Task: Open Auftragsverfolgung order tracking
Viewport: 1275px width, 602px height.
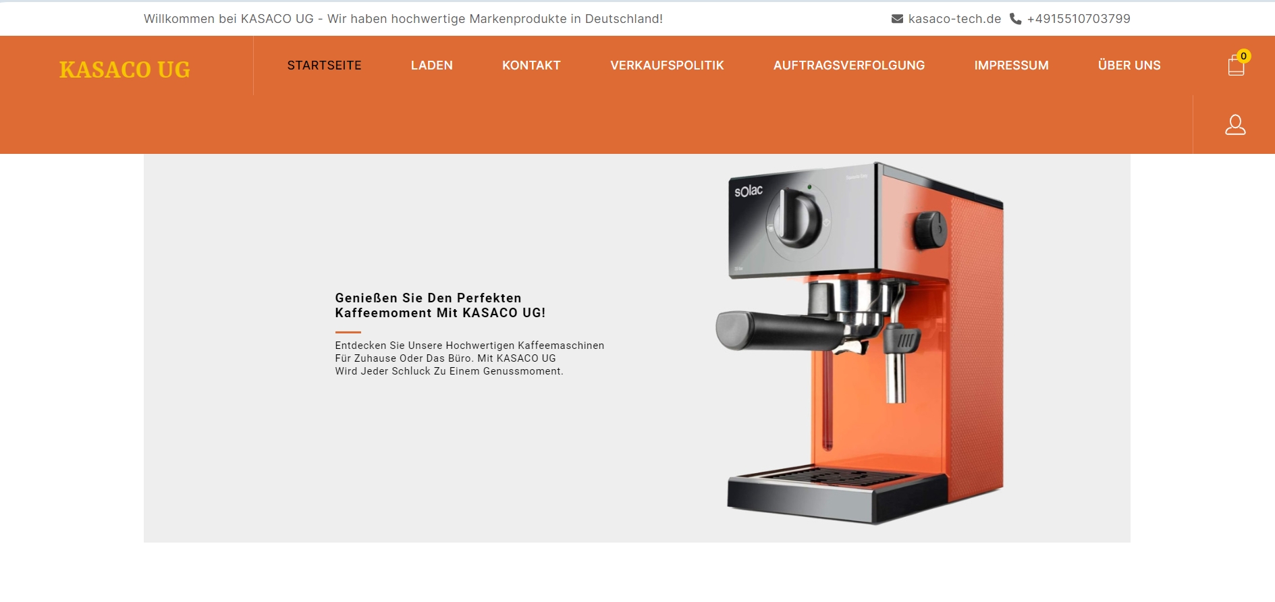Action: click(x=849, y=65)
